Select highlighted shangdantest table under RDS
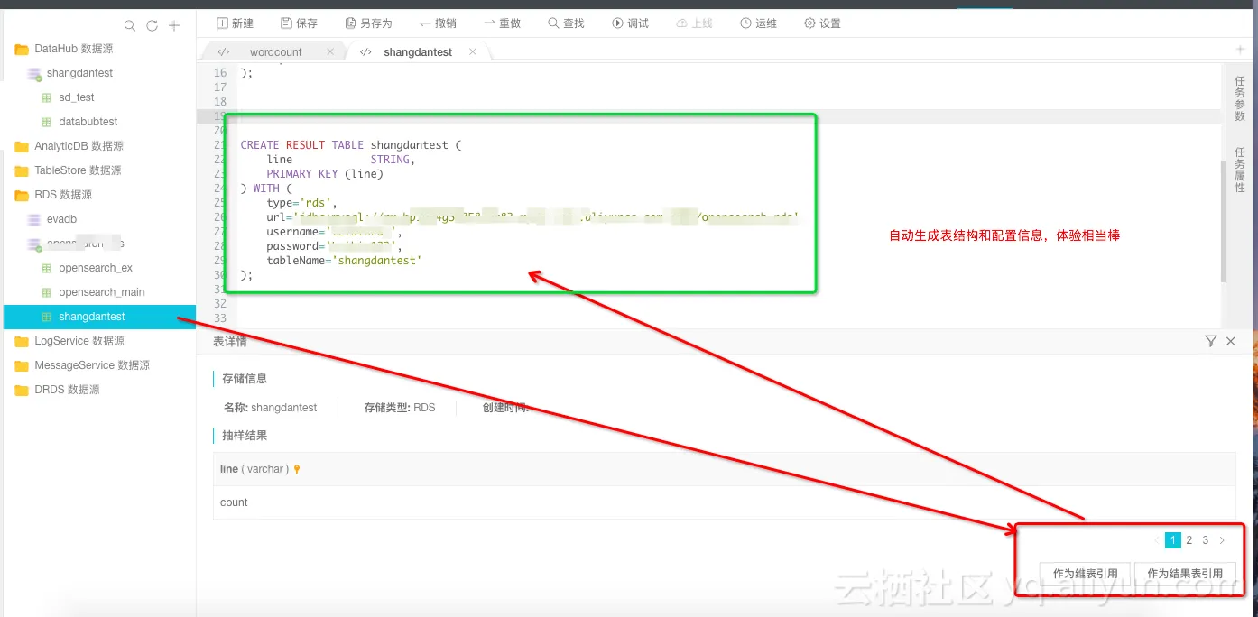The image size is (1258, 617). tap(99, 317)
